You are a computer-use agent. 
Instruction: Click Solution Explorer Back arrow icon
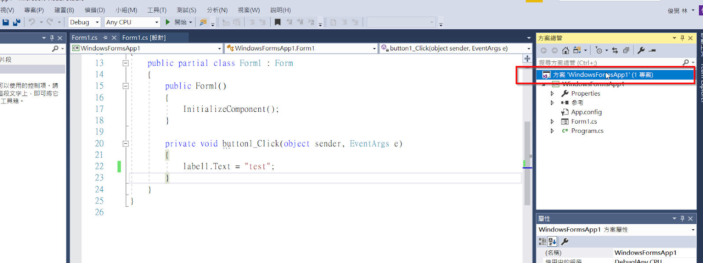pyautogui.click(x=544, y=50)
